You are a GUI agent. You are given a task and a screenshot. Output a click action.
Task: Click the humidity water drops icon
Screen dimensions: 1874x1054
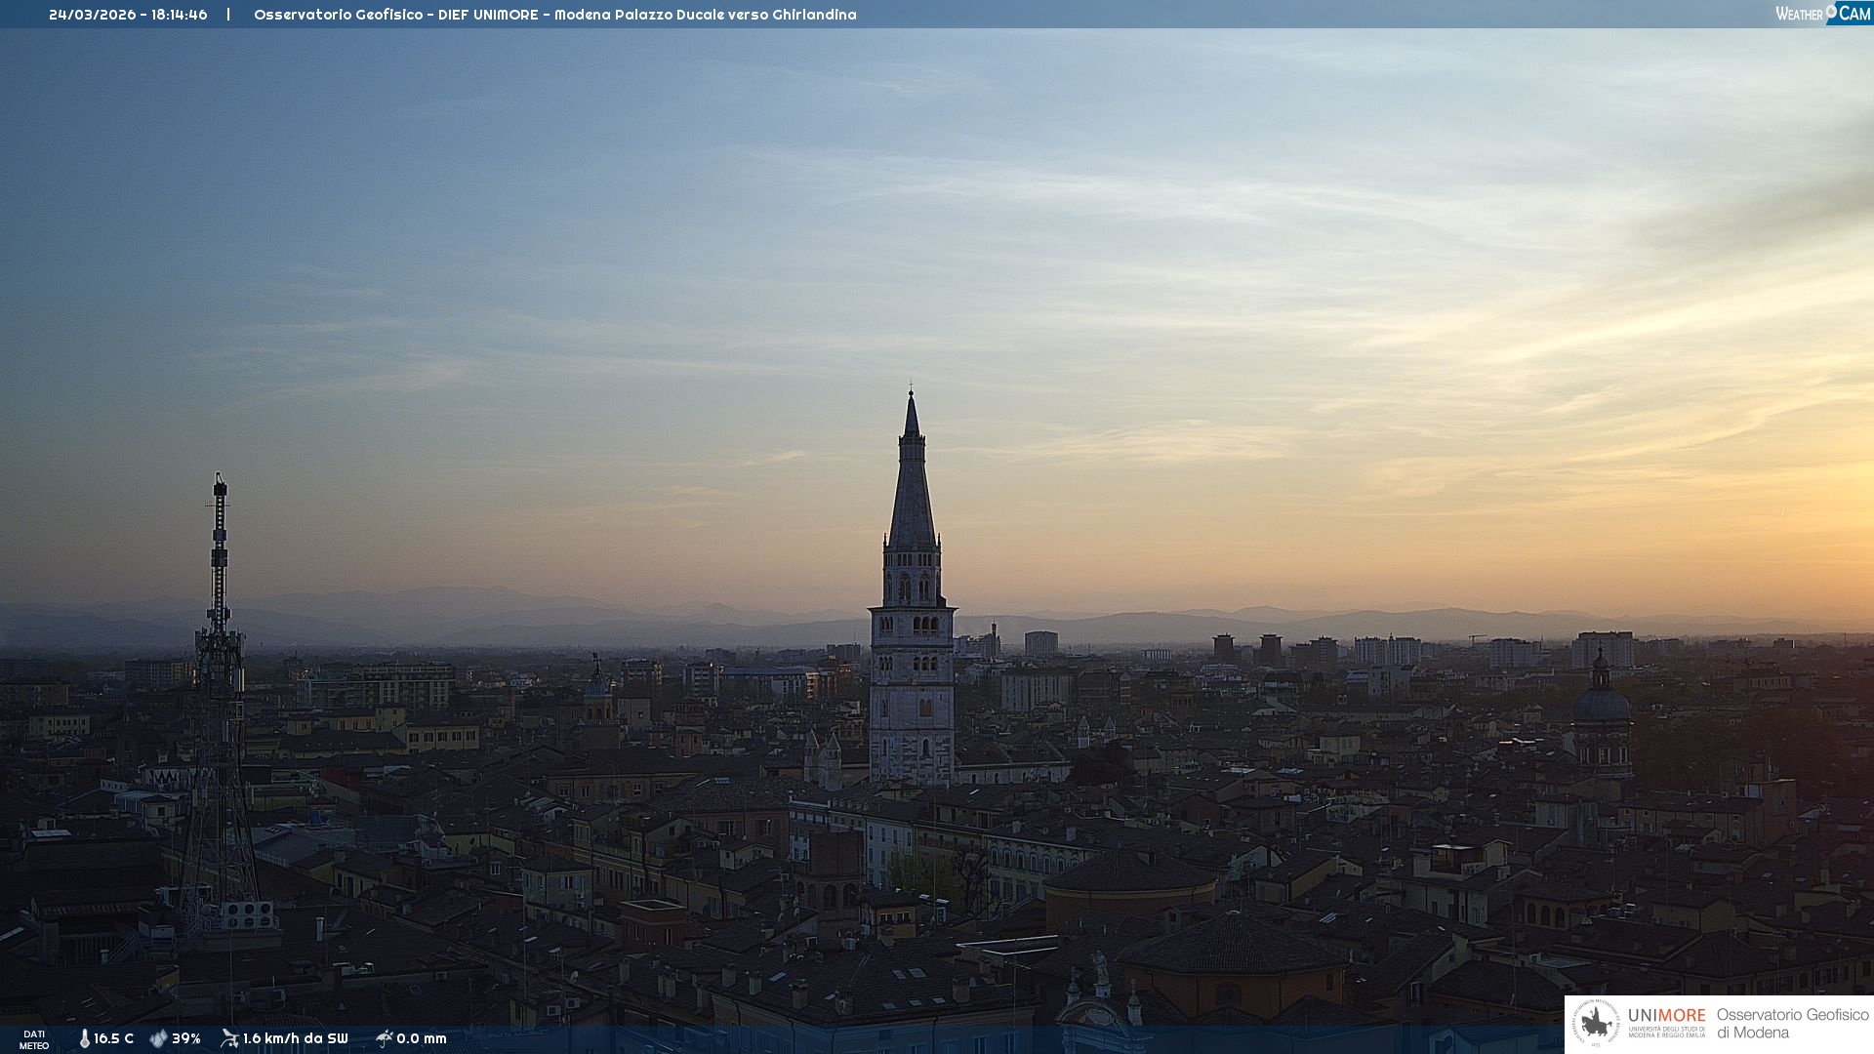click(x=158, y=1038)
